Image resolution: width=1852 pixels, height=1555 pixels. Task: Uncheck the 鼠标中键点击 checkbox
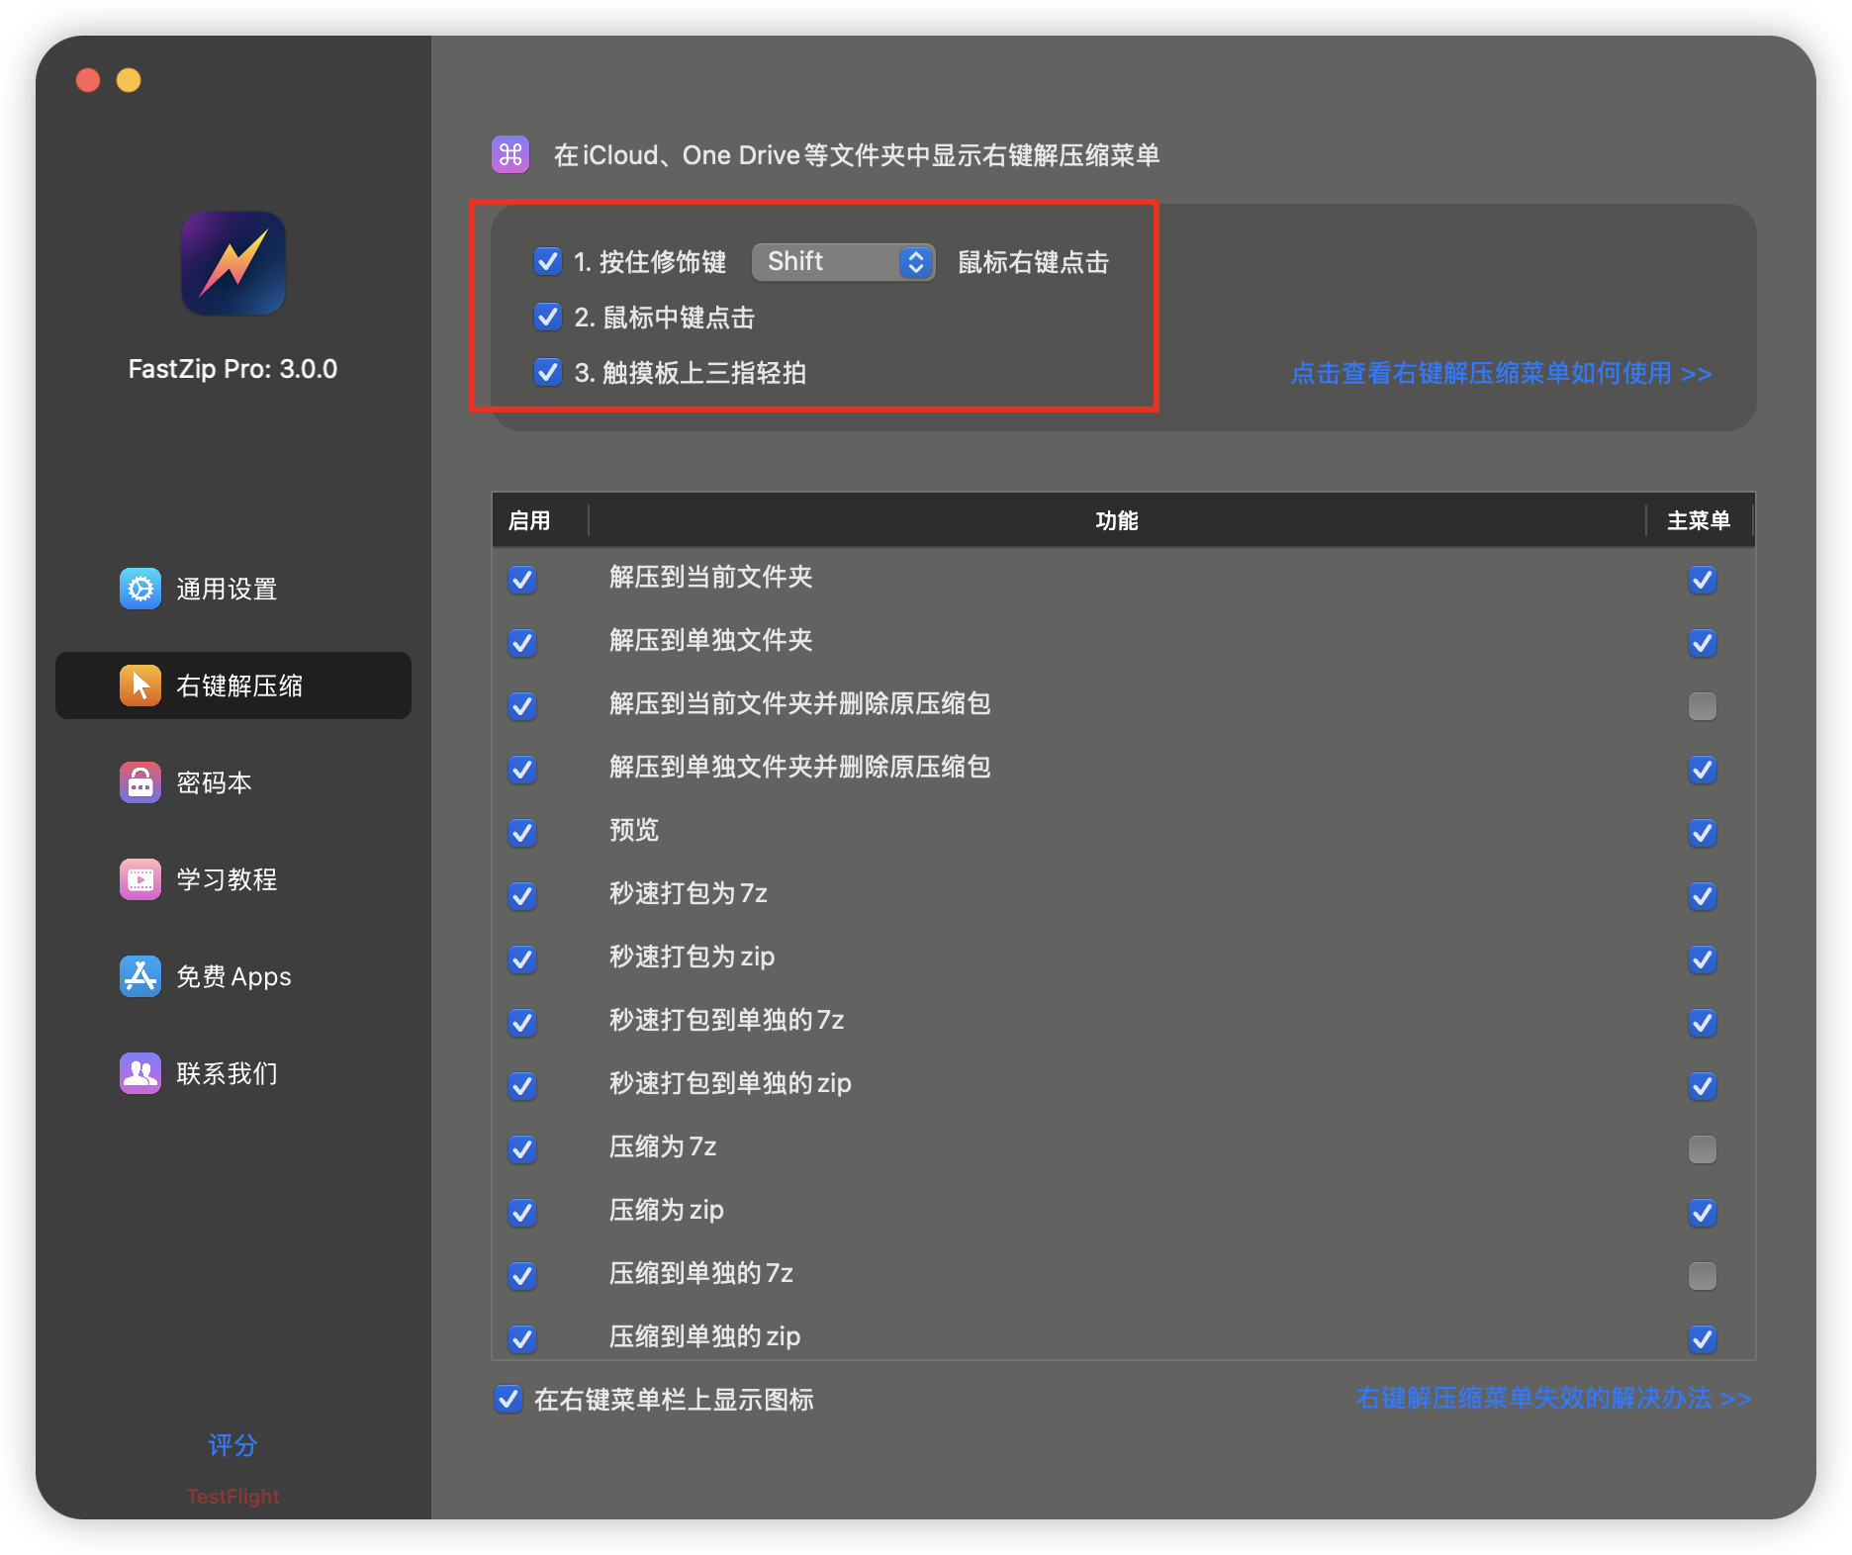point(547,318)
